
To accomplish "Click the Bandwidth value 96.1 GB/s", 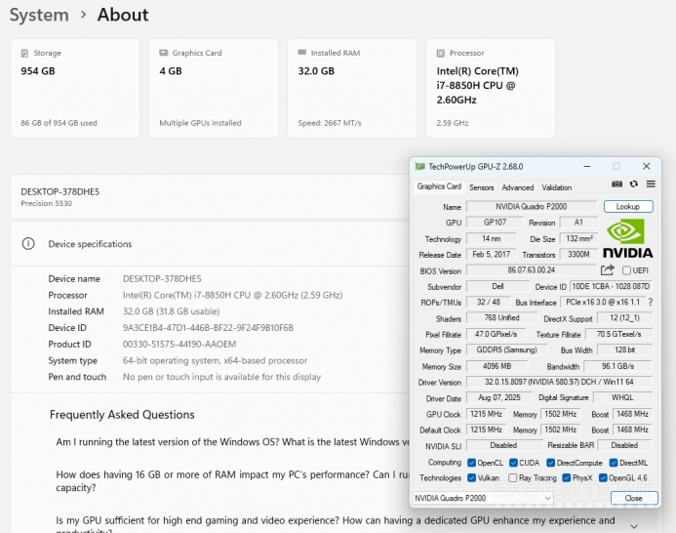I will [x=617, y=366].
